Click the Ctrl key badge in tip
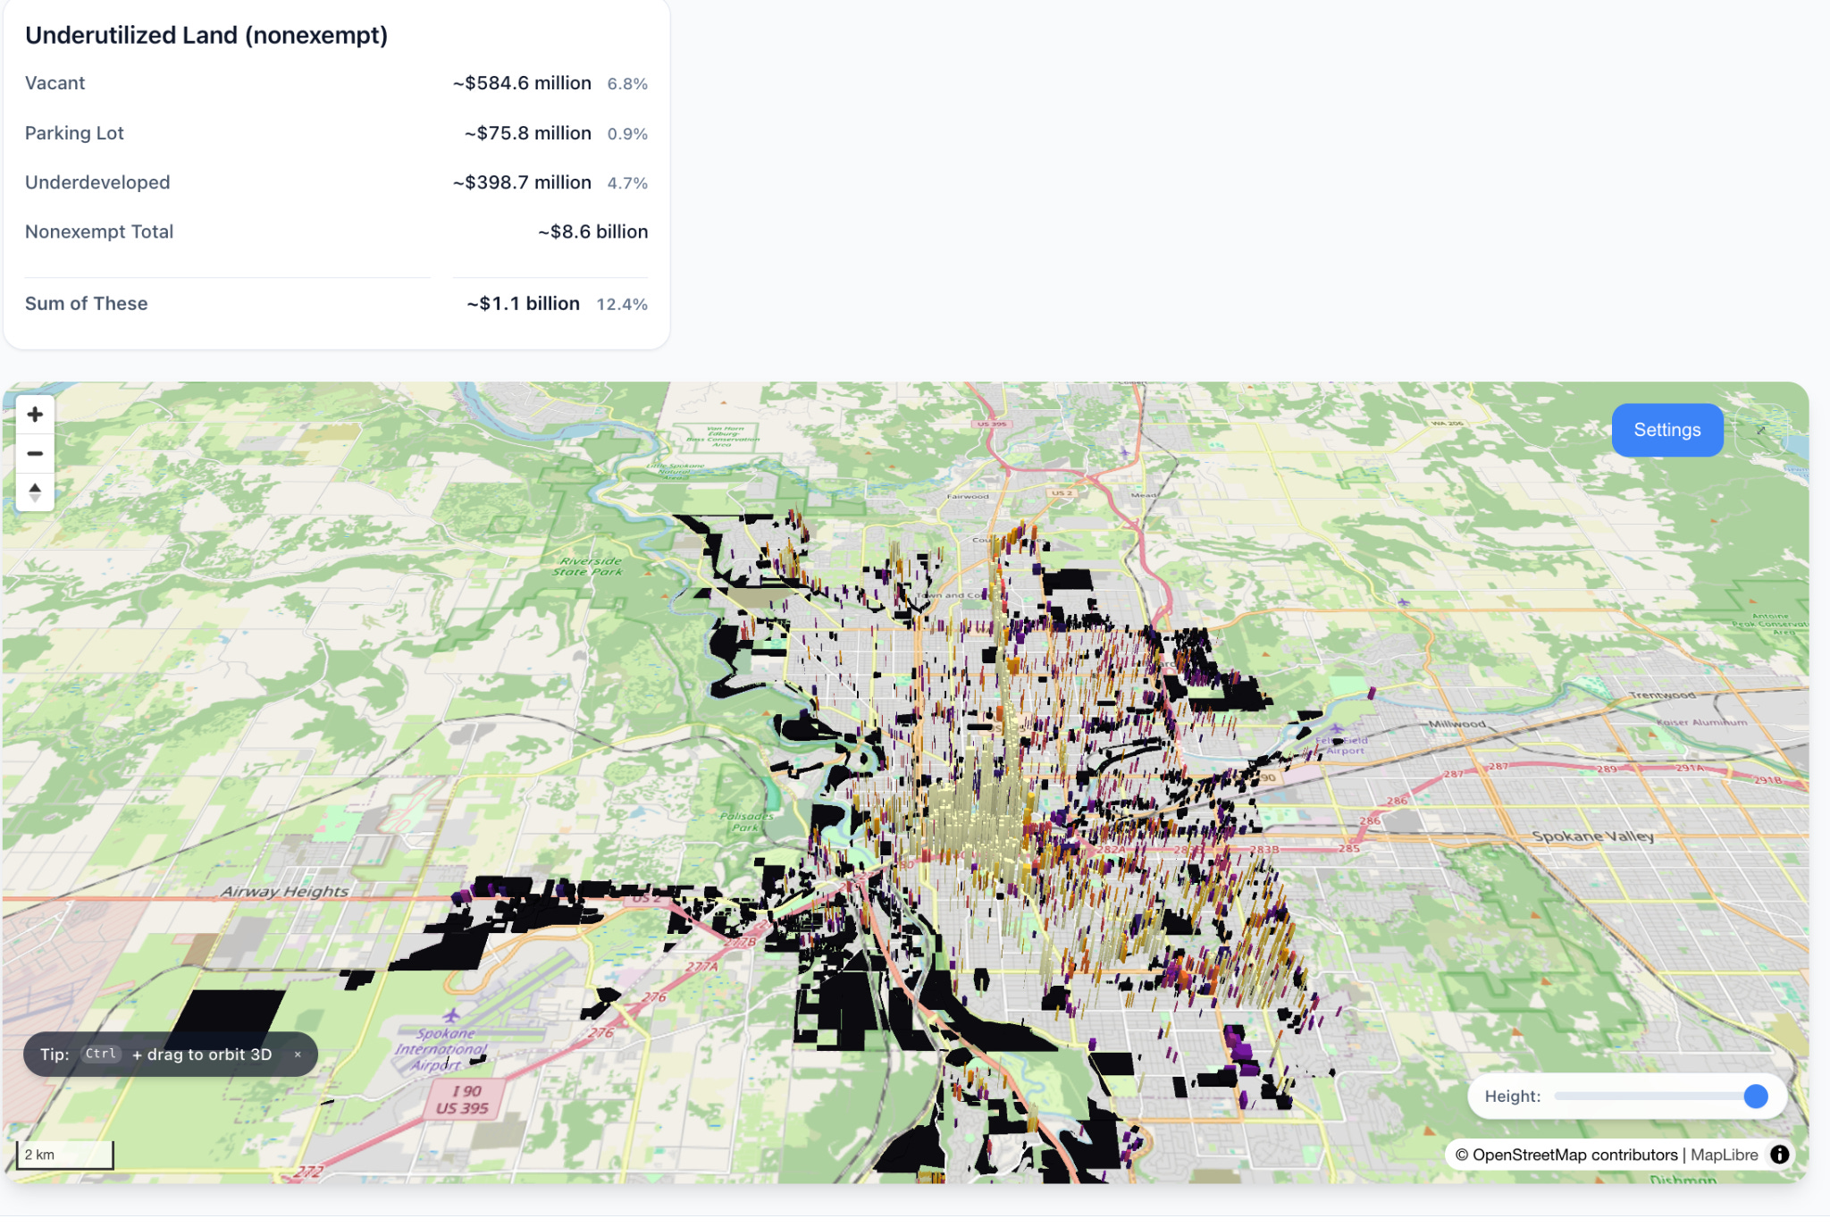Image resolution: width=1830 pixels, height=1227 pixels. click(101, 1054)
